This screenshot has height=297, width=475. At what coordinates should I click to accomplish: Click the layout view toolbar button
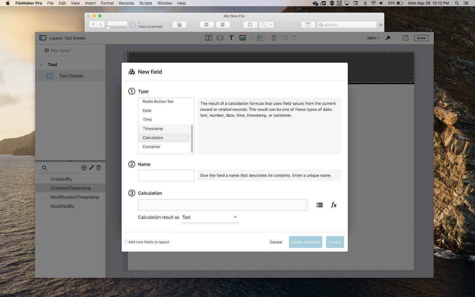[308, 25]
